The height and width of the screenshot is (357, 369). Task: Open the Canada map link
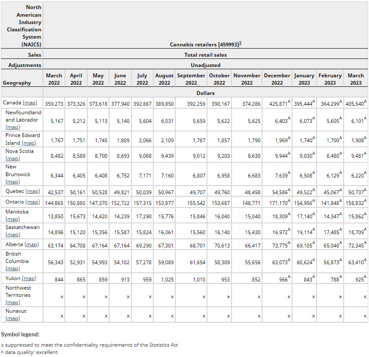point(30,103)
